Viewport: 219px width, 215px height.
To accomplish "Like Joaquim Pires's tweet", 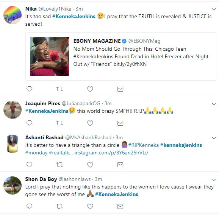I will click(90, 123).
